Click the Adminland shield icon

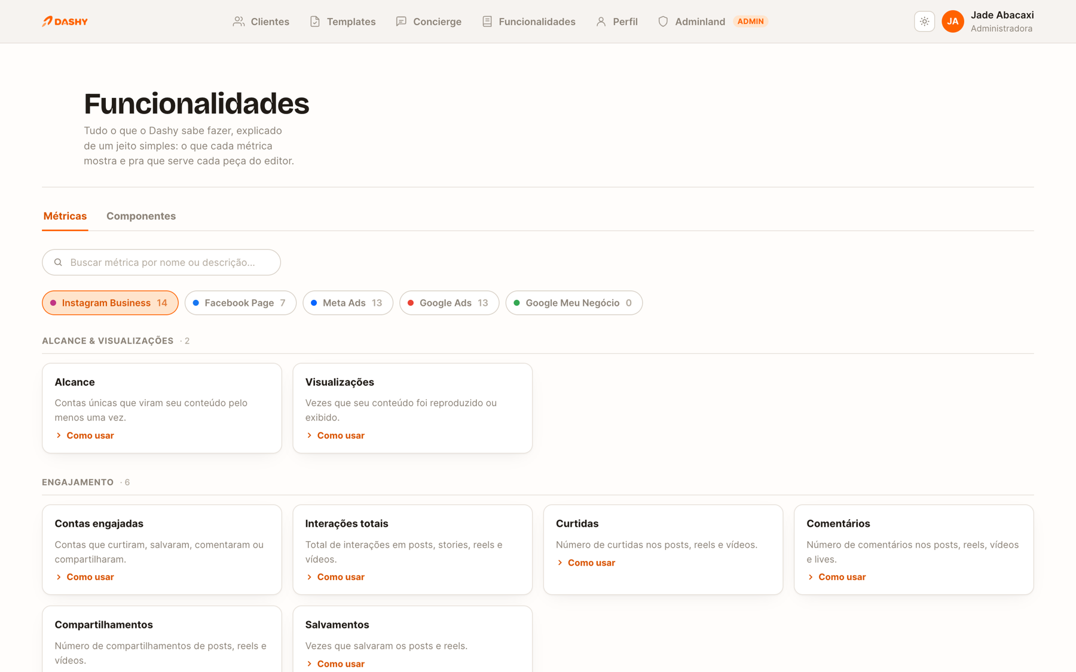pyautogui.click(x=663, y=22)
